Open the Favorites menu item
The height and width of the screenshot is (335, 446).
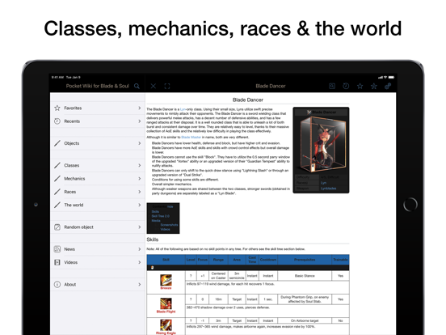click(x=98, y=108)
